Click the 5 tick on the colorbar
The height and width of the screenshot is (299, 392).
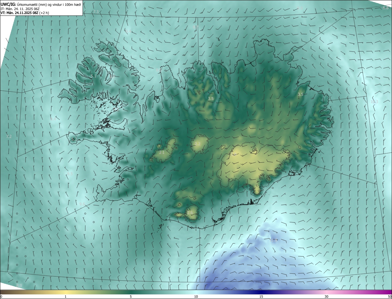point(131,297)
